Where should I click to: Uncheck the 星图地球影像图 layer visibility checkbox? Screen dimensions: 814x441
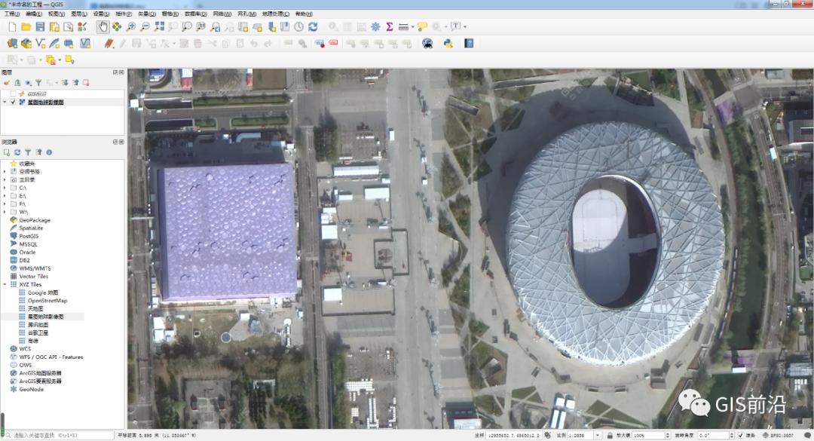(x=14, y=102)
